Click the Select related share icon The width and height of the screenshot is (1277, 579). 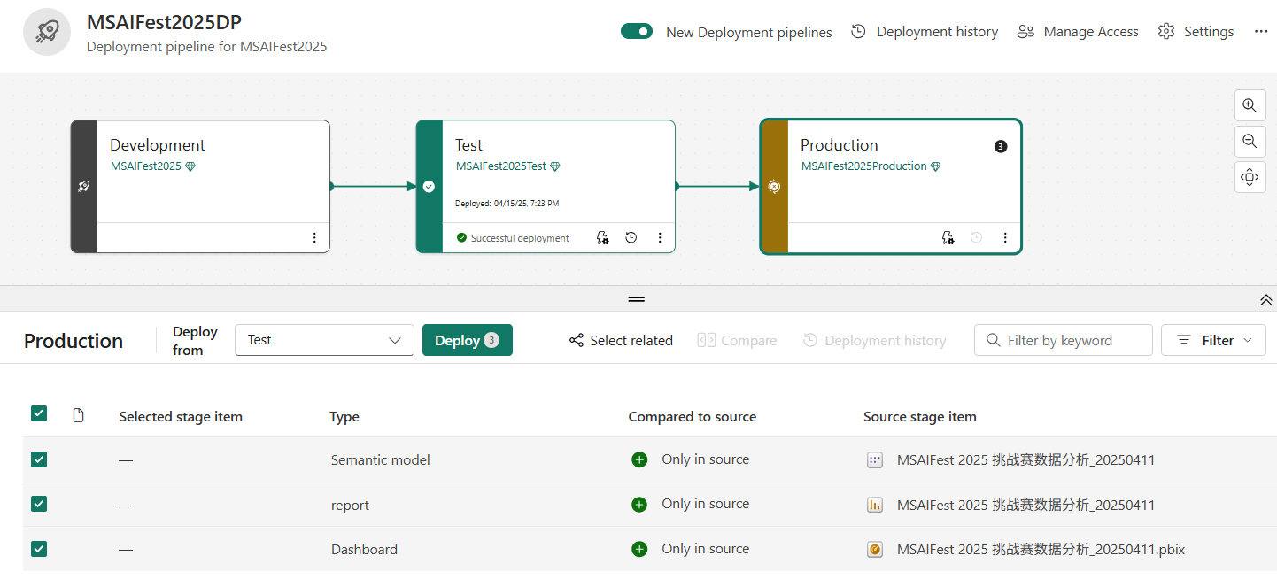click(x=577, y=341)
